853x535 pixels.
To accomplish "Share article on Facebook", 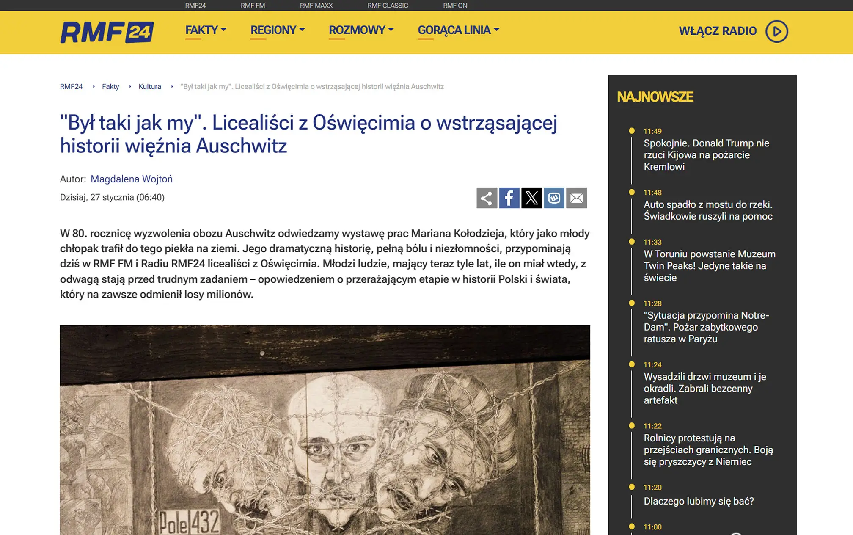I will [509, 198].
